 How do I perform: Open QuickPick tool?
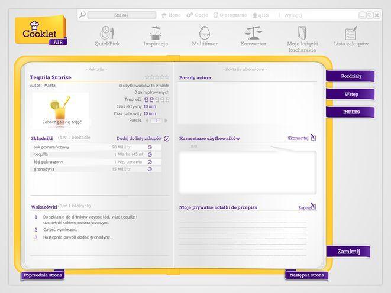pyautogui.click(x=107, y=36)
